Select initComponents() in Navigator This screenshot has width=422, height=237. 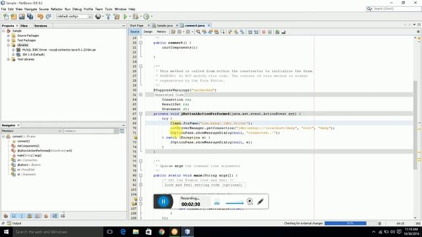[28, 146]
